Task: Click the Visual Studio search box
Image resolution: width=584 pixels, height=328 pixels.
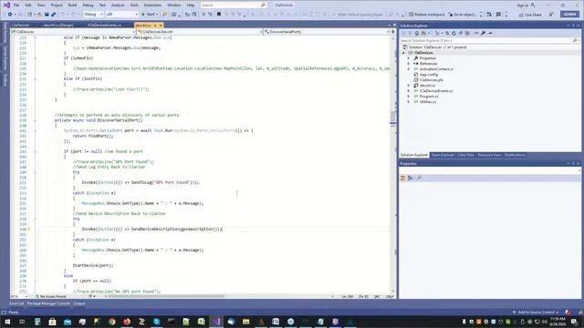Action: [234, 5]
